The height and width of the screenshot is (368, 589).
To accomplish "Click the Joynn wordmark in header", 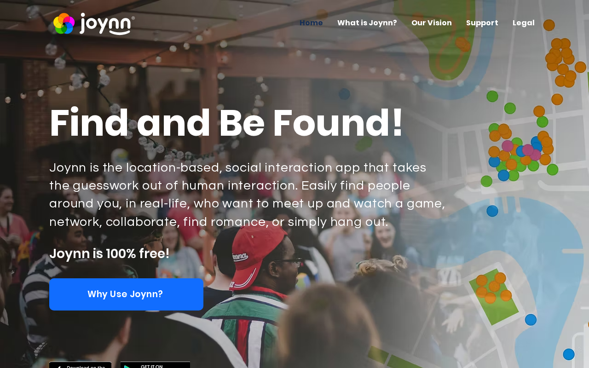I will coord(107,23).
